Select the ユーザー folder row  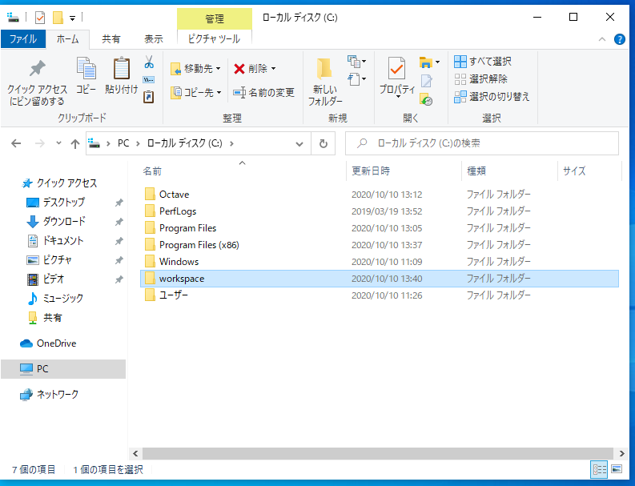click(x=380, y=295)
